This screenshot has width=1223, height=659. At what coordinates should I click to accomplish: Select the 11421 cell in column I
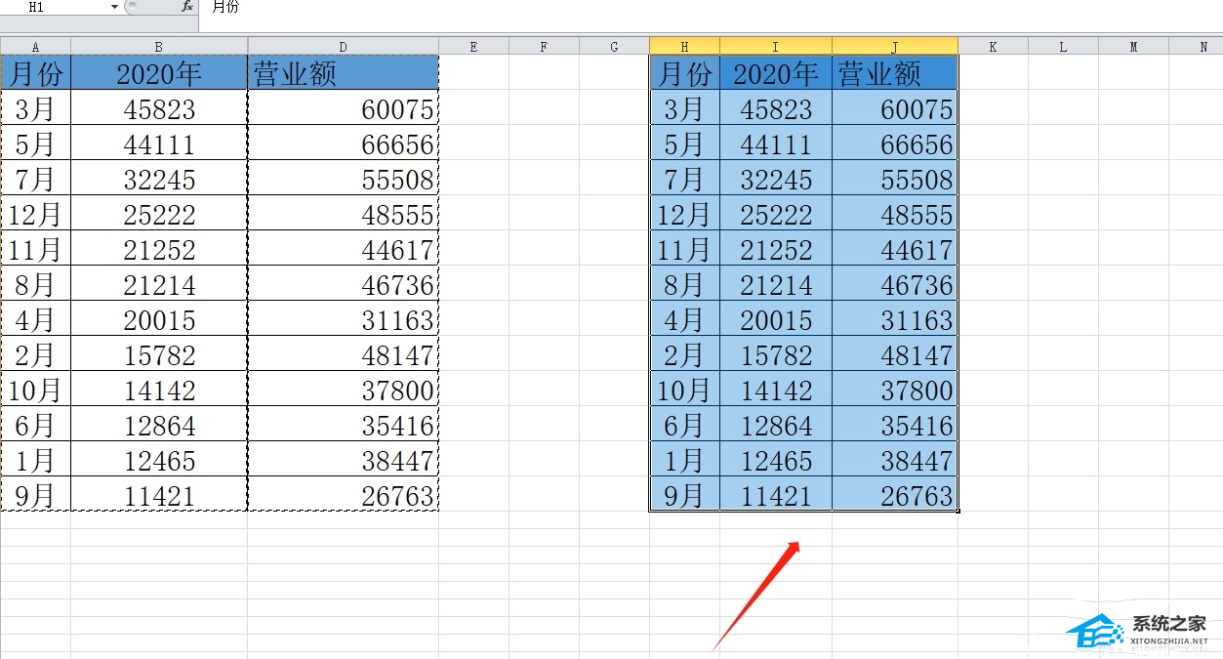click(776, 494)
